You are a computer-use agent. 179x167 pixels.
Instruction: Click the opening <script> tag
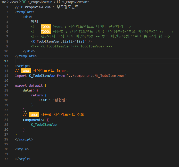pos(23,66)
